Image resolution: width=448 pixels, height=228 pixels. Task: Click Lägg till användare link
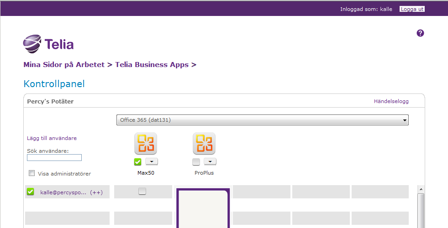coord(52,138)
